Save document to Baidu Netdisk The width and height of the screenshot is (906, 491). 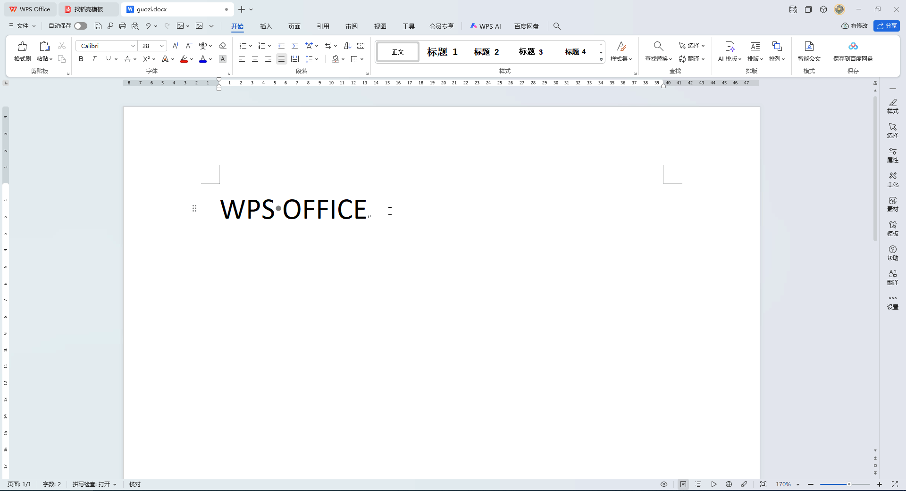[x=853, y=51]
